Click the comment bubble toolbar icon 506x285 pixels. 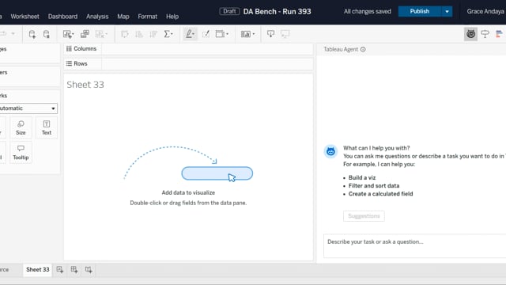click(x=285, y=34)
